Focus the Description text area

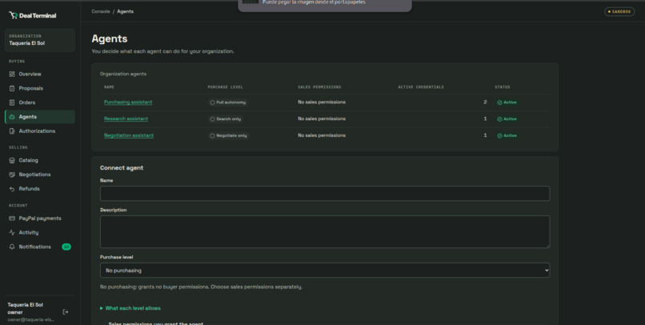pyautogui.click(x=325, y=231)
